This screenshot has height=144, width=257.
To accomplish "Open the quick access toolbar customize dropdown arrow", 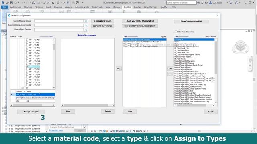I will pyautogui.click(x=83, y=3).
